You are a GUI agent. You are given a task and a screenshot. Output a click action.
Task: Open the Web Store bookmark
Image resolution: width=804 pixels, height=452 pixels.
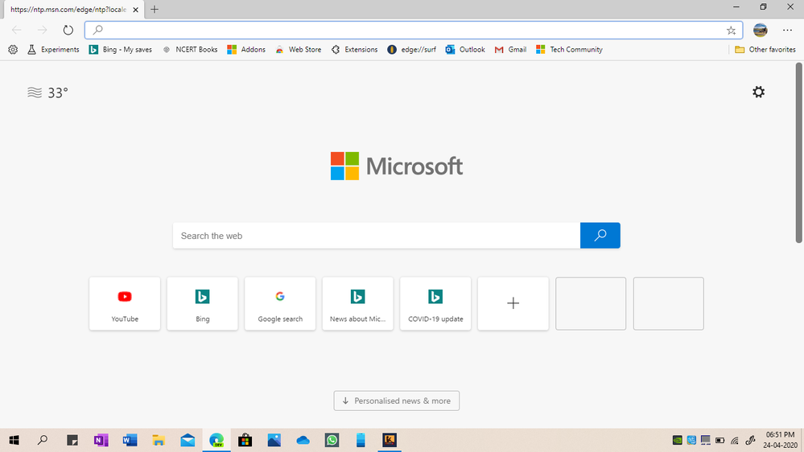[x=298, y=50]
